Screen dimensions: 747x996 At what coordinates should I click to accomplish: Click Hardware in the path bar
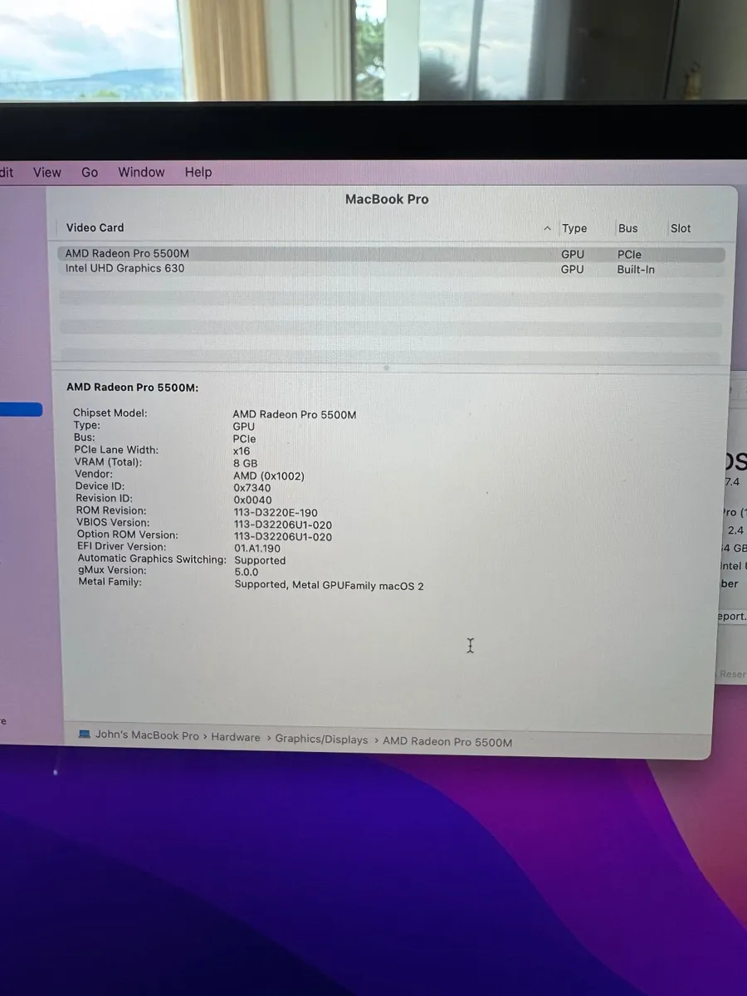pos(236,737)
